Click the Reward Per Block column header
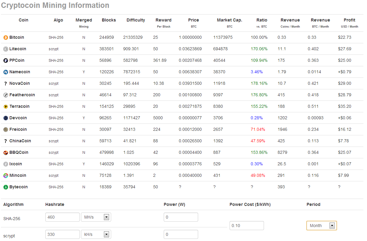Image resolution: width=367 pixels, height=241 pixels. [x=163, y=23]
